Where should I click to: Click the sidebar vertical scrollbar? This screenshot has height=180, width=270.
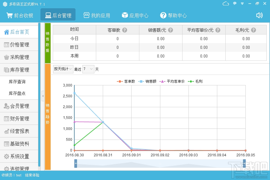[x=39, y=95]
